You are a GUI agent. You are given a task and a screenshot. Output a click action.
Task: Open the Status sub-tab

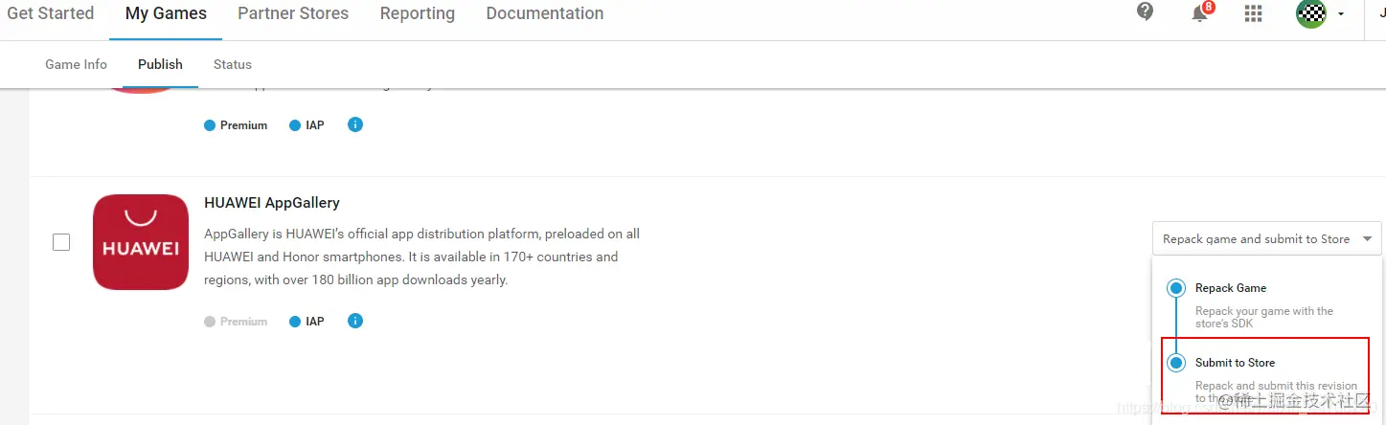coord(233,64)
